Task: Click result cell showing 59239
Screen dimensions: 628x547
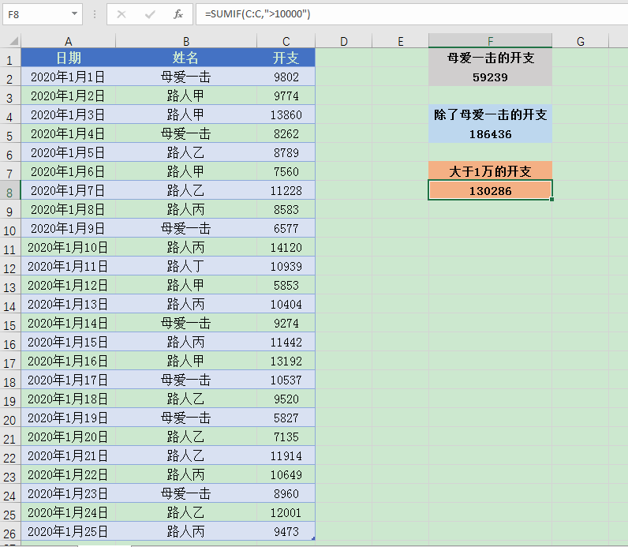Action: tap(490, 77)
